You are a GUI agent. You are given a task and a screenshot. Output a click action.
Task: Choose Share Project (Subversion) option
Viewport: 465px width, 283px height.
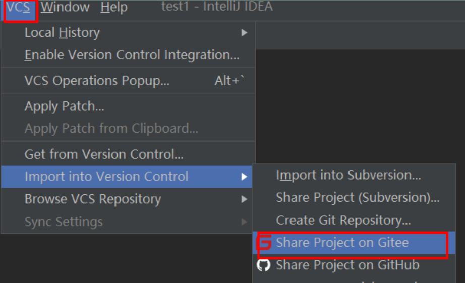tap(358, 197)
